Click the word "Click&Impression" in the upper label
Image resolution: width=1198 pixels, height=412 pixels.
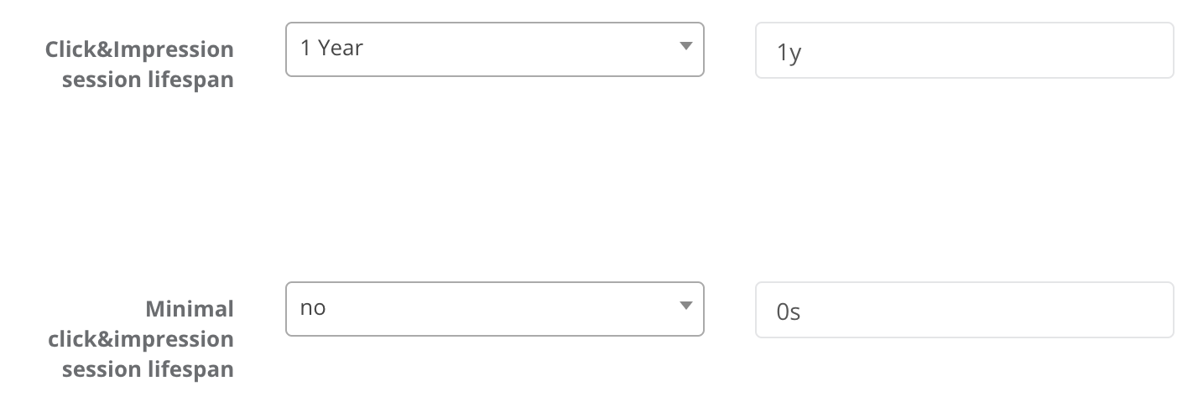click(x=139, y=49)
